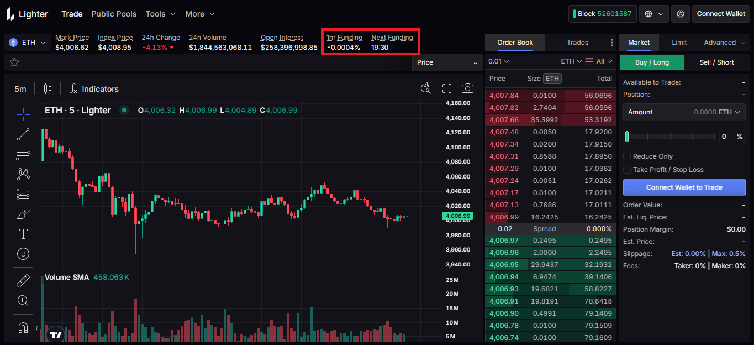The image size is (754, 345).
Task: Open the emoji icons tool
Action: (23, 254)
